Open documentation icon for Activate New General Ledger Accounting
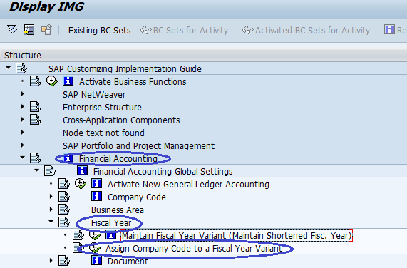This screenshot has height=268, width=407. pyautogui.click(x=64, y=184)
